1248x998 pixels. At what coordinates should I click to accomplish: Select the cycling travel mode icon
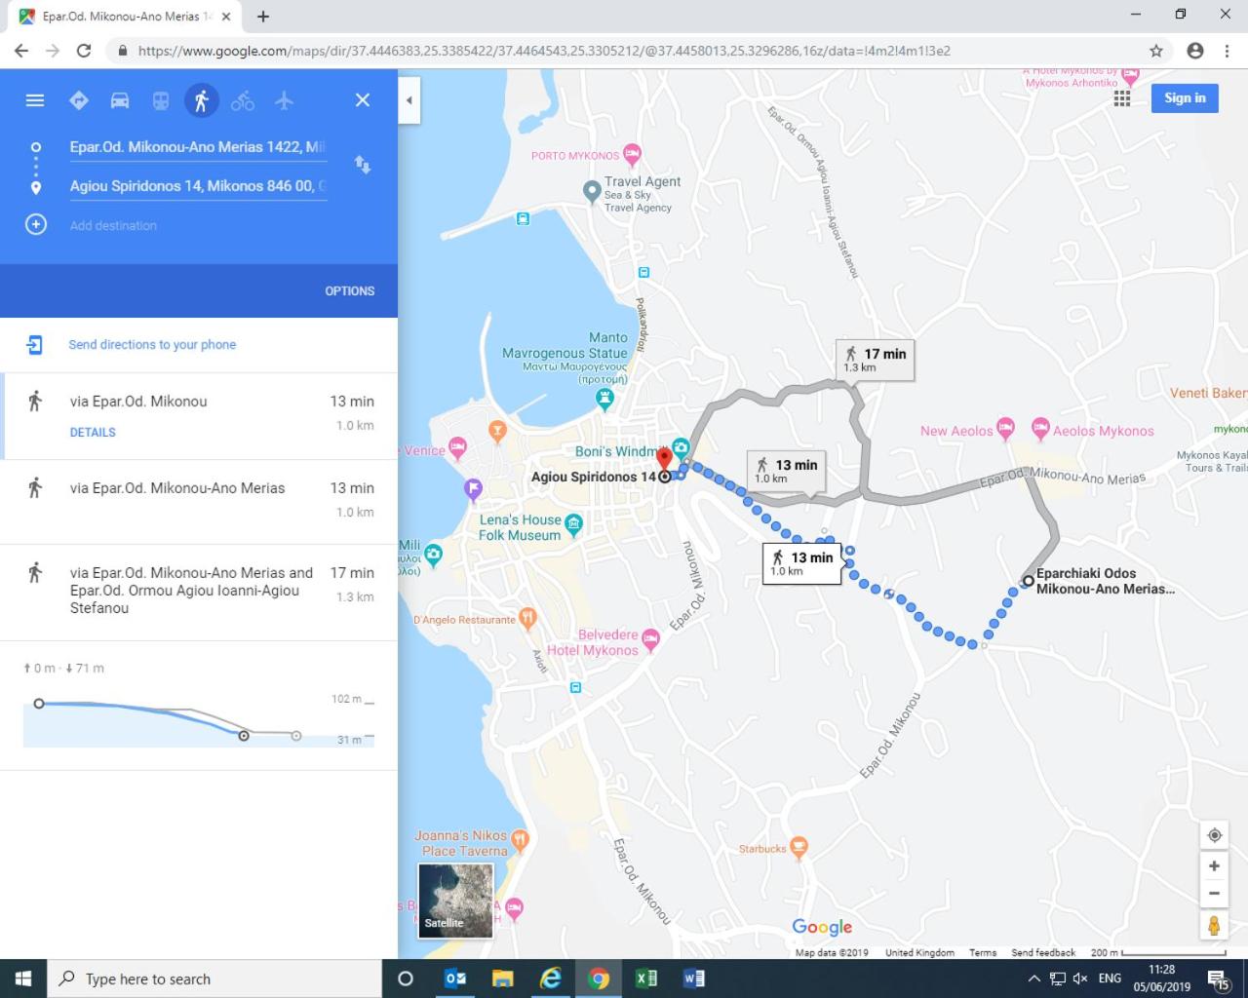[243, 100]
